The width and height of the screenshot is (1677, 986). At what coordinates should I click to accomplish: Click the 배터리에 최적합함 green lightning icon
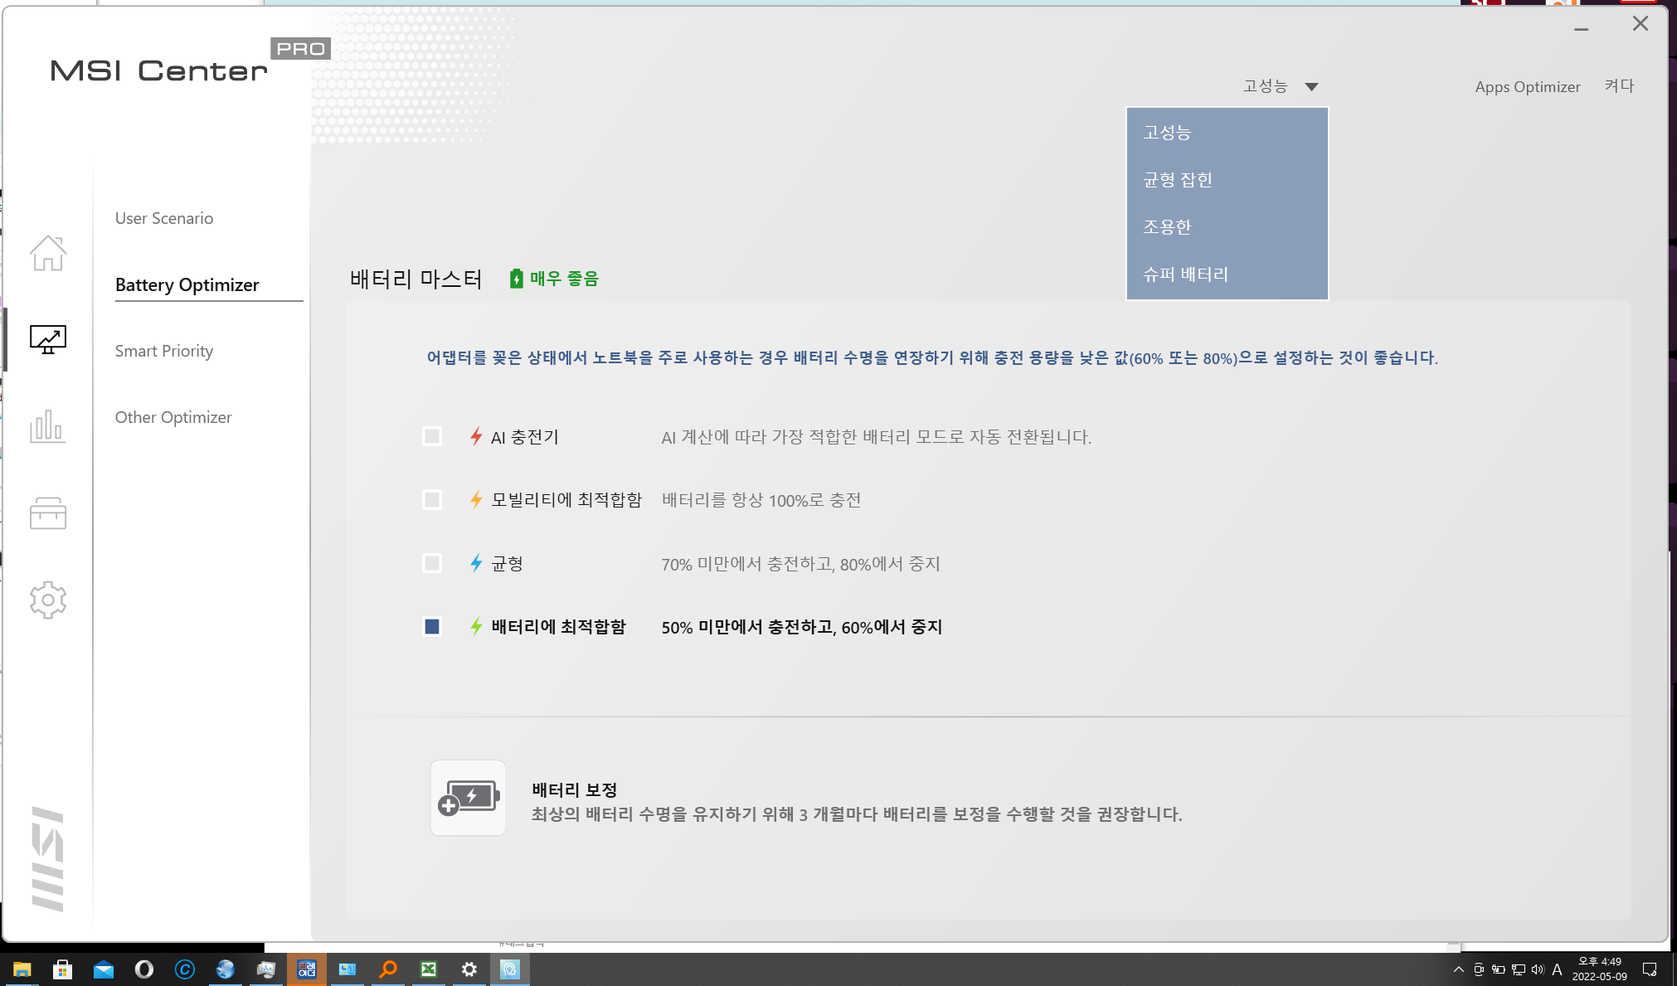click(476, 626)
